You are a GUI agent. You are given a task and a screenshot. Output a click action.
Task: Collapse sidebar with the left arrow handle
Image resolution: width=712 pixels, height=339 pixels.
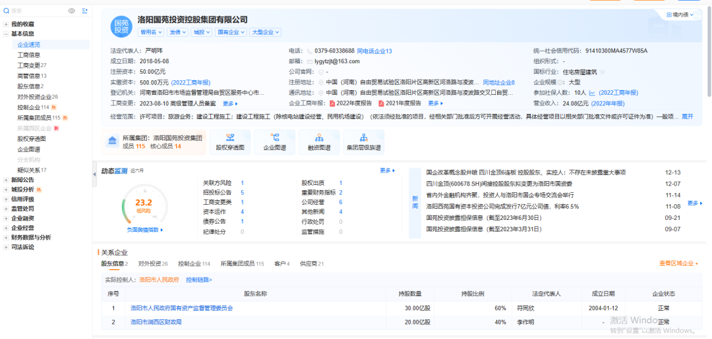(x=94, y=173)
